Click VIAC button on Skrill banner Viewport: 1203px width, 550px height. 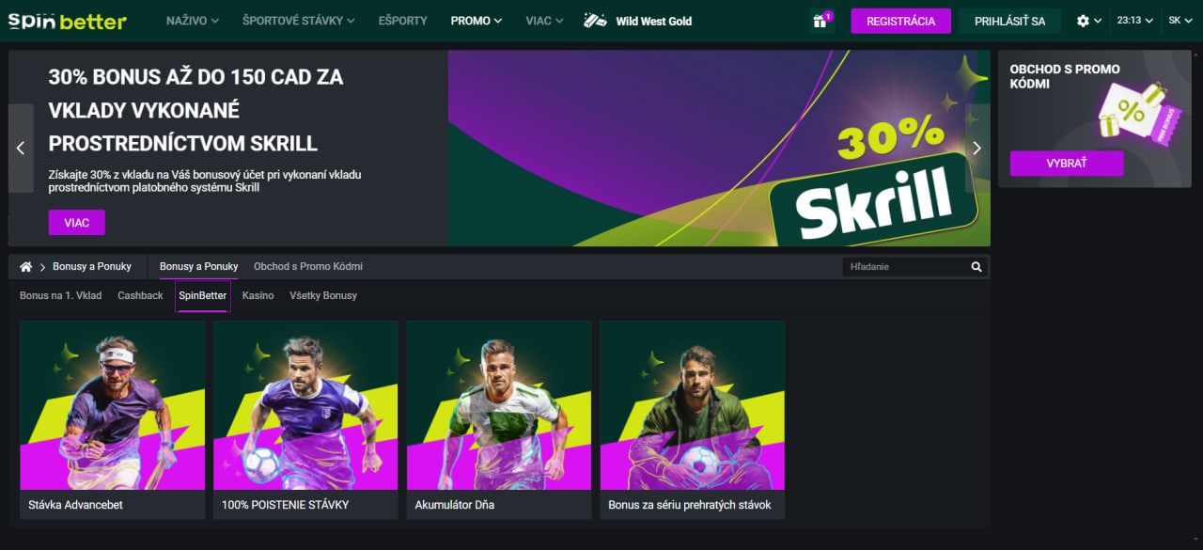77,223
